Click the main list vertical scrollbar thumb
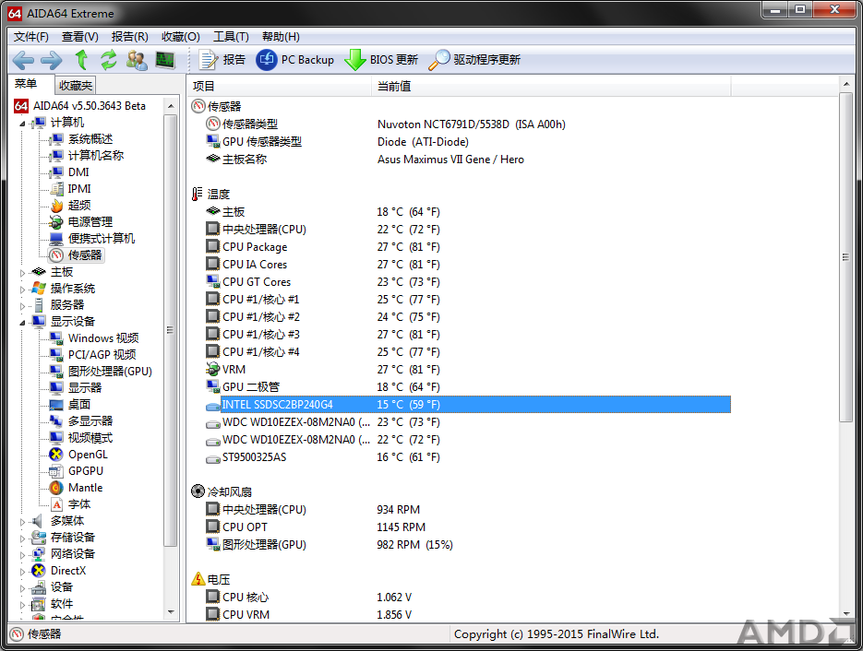The image size is (863, 651). (x=846, y=256)
